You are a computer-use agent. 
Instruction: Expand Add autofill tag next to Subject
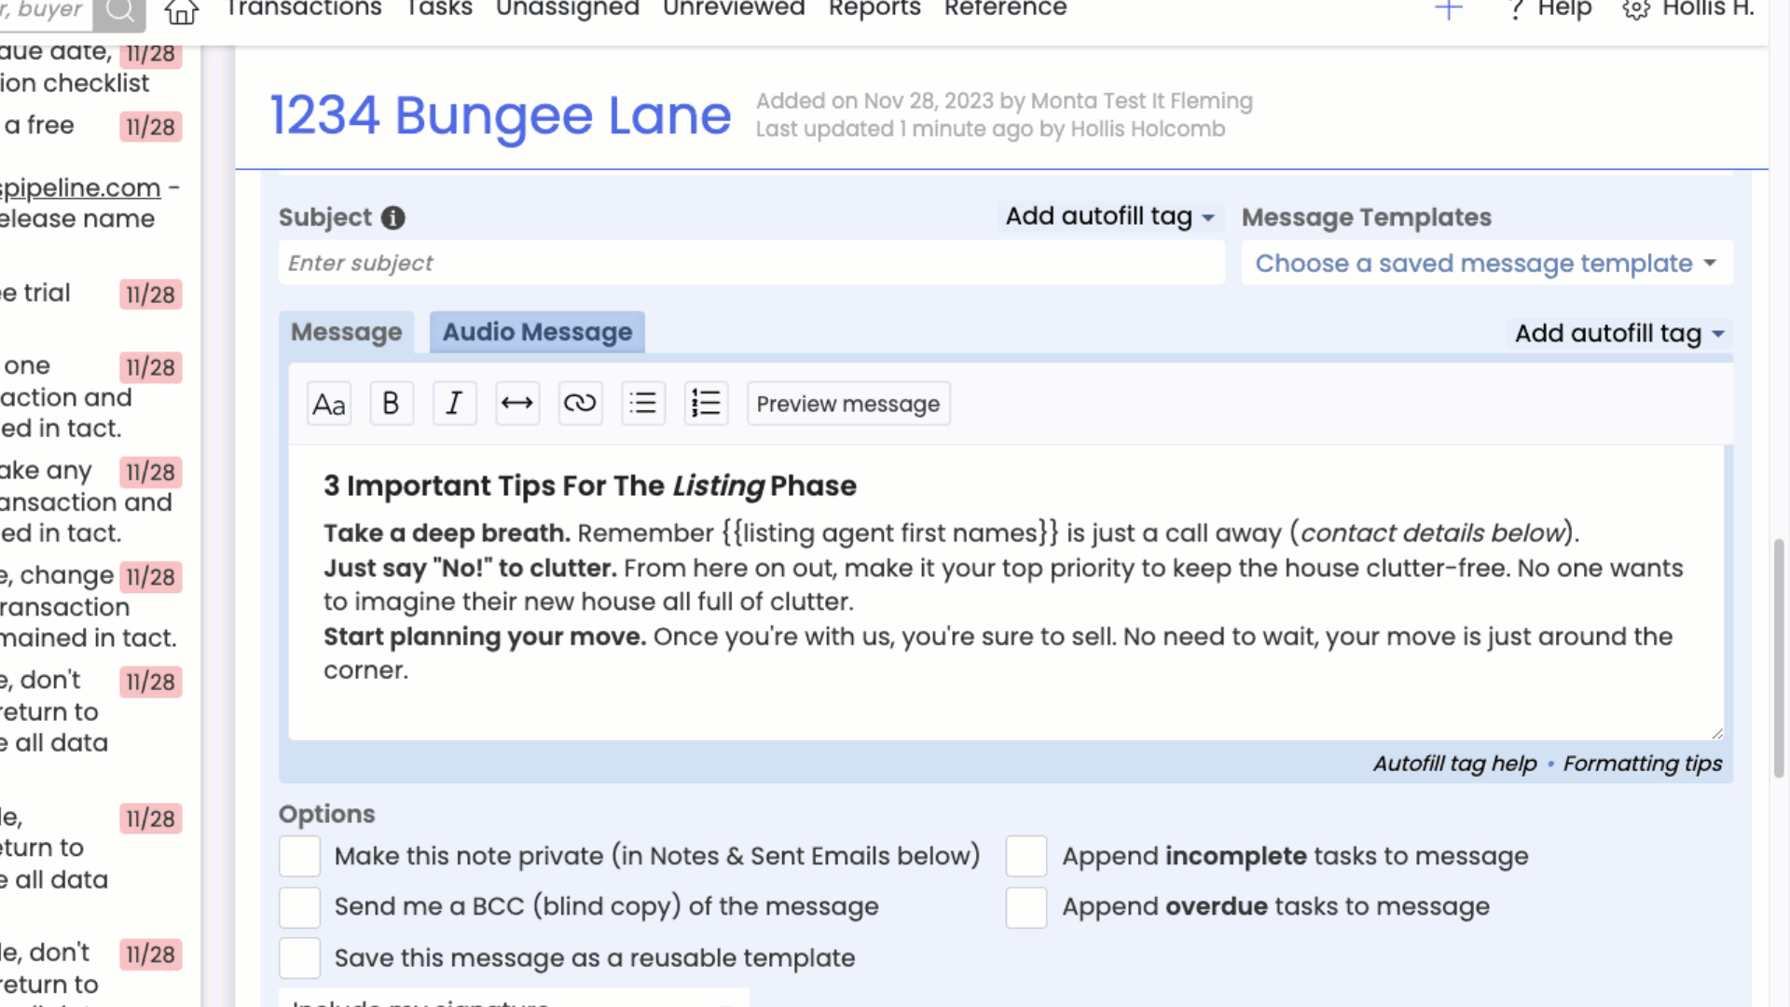(x=1109, y=216)
